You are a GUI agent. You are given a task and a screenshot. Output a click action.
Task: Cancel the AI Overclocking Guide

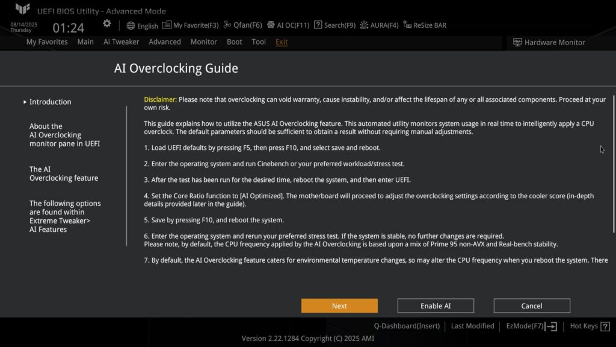[x=532, y=305]
